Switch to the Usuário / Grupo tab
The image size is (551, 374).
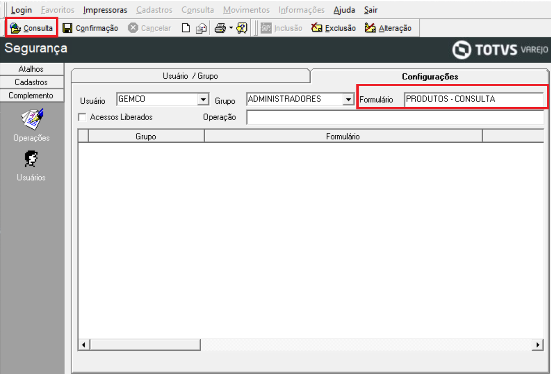click(190, 76)
